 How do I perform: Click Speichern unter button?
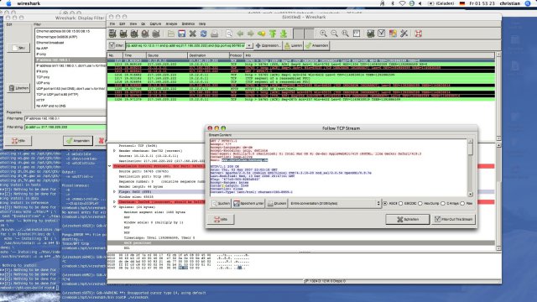pos(248,203)
